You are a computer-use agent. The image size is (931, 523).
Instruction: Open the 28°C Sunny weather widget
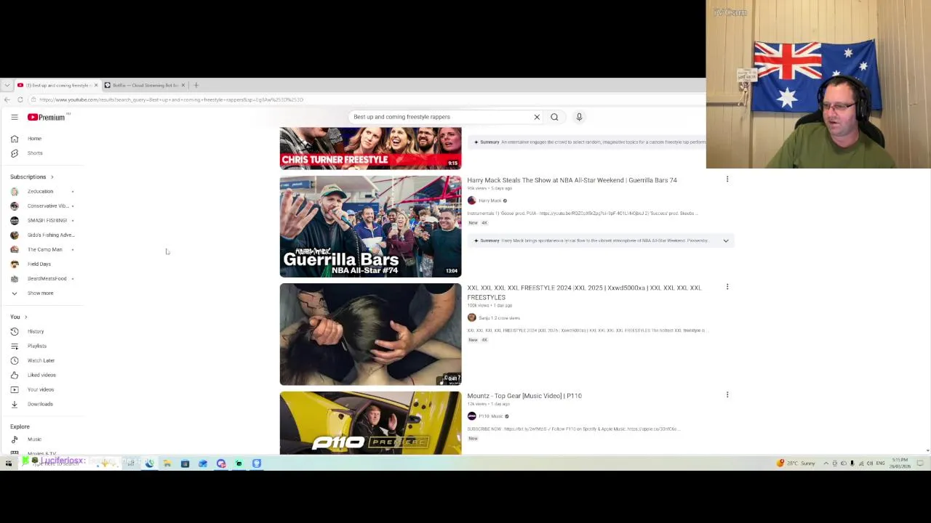[x=796, y=463]
